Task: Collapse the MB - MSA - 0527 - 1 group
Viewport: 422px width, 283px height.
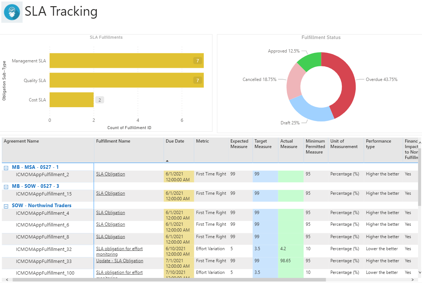Action: 6,167
